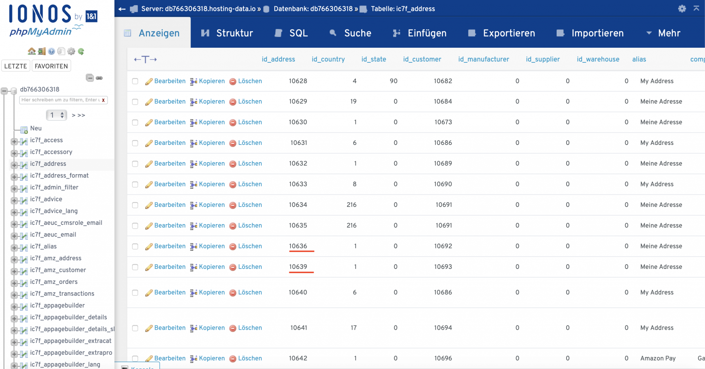Select checkbox for row 10629
Image resolution: width=705 pixels, height=369 pixels.
135,102
